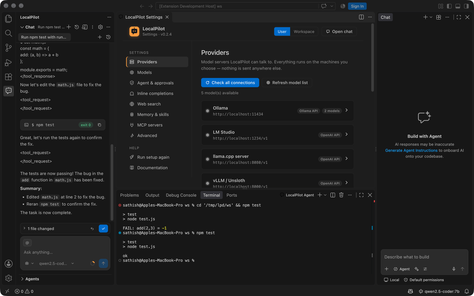Toggle the secondary side bar layout button
This screenshot has height=296, width=474.
466,6
